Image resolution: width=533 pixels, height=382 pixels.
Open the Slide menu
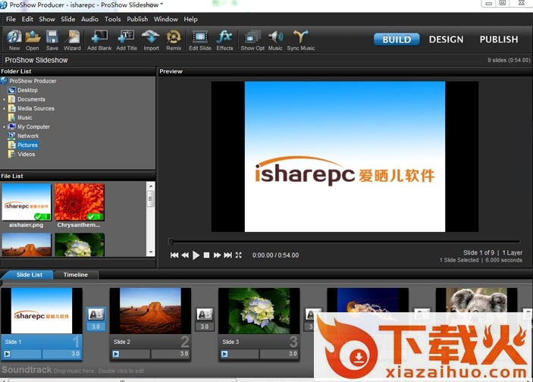68,20
